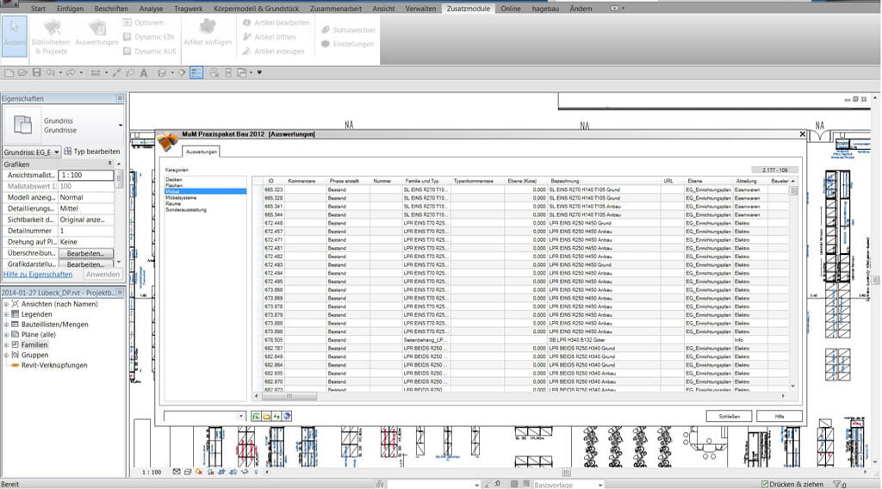The height and width of the screenshot is (489, 882).
Task: Click the text tool 'A' icon
Action: coord(143,73)
